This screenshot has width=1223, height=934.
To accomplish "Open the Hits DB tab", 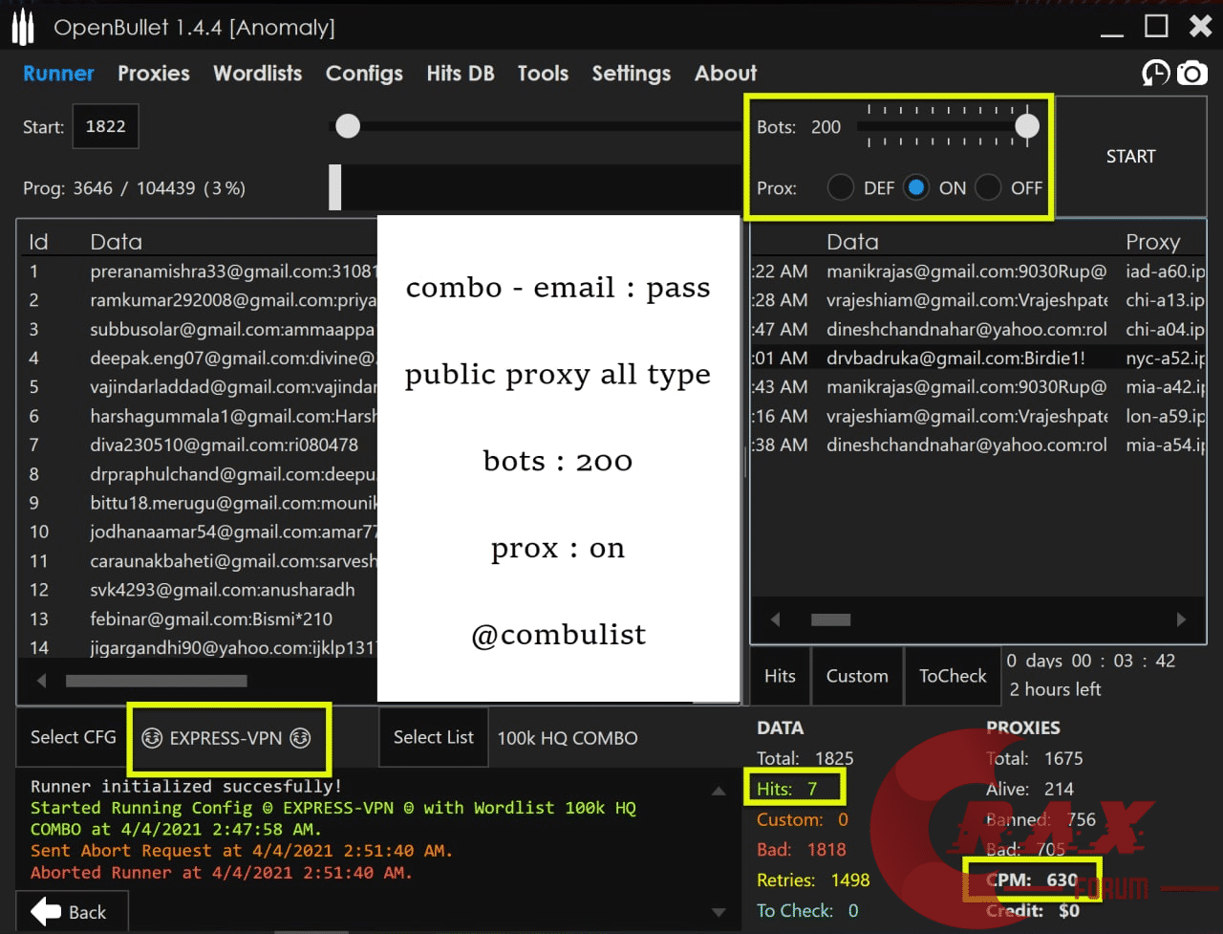I will tap(461, 74).
